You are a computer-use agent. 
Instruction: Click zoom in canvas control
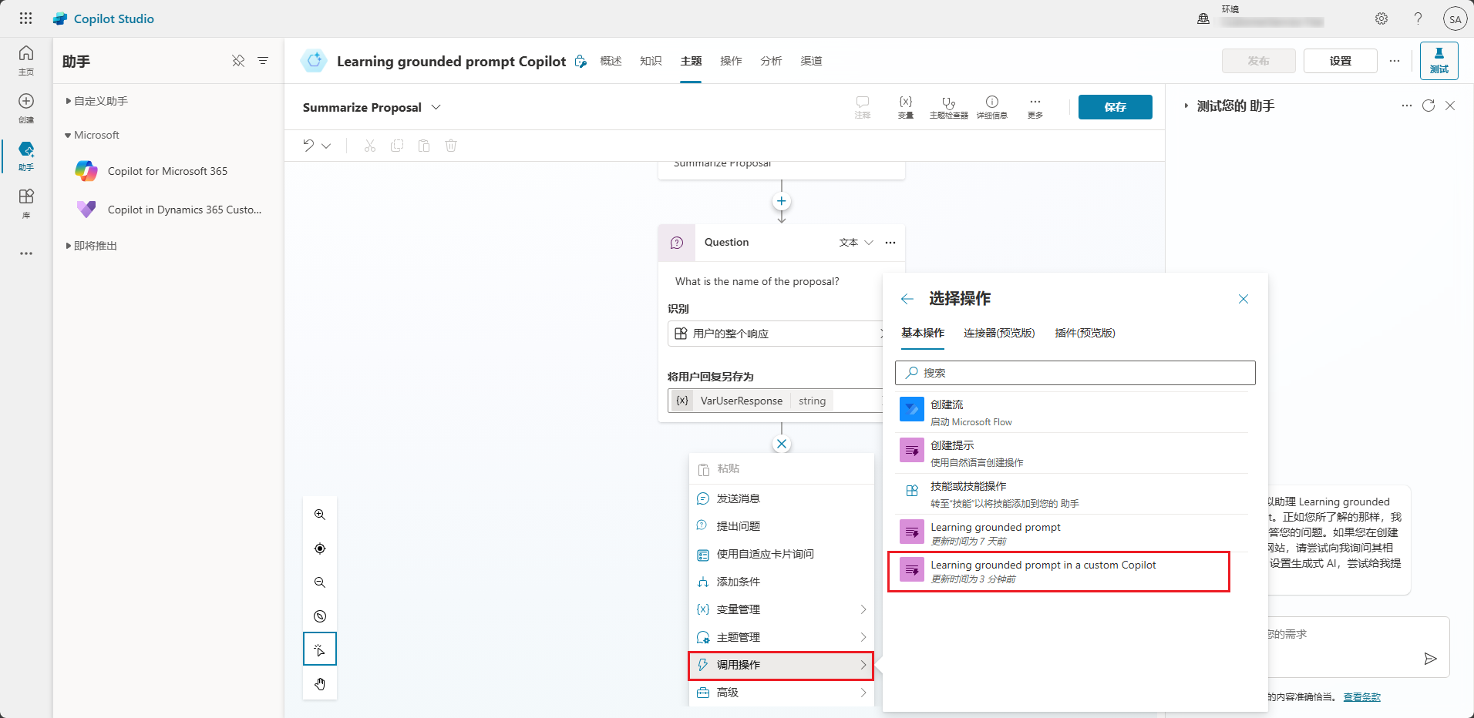click(320, 515)
